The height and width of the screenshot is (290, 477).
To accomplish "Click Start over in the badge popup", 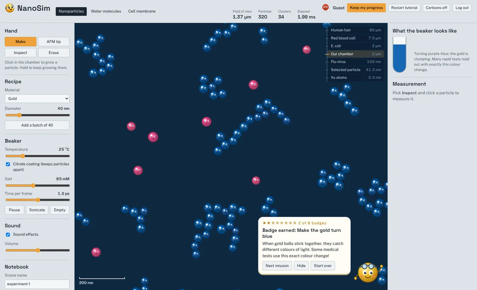I will coord(323,266).
